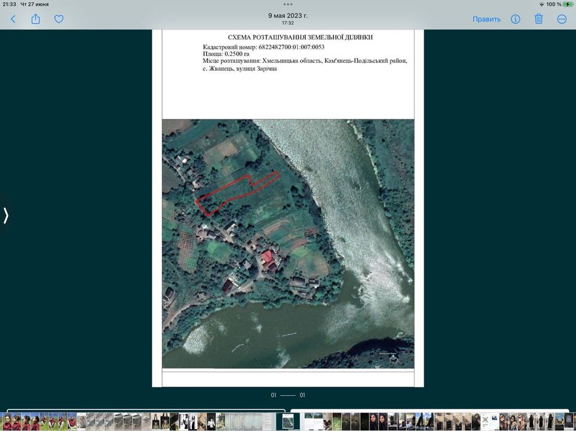Tap the battery 100 % indicator
Image resolution: width=576 pixels, height=431 pixels.
[x=560, y=4]
